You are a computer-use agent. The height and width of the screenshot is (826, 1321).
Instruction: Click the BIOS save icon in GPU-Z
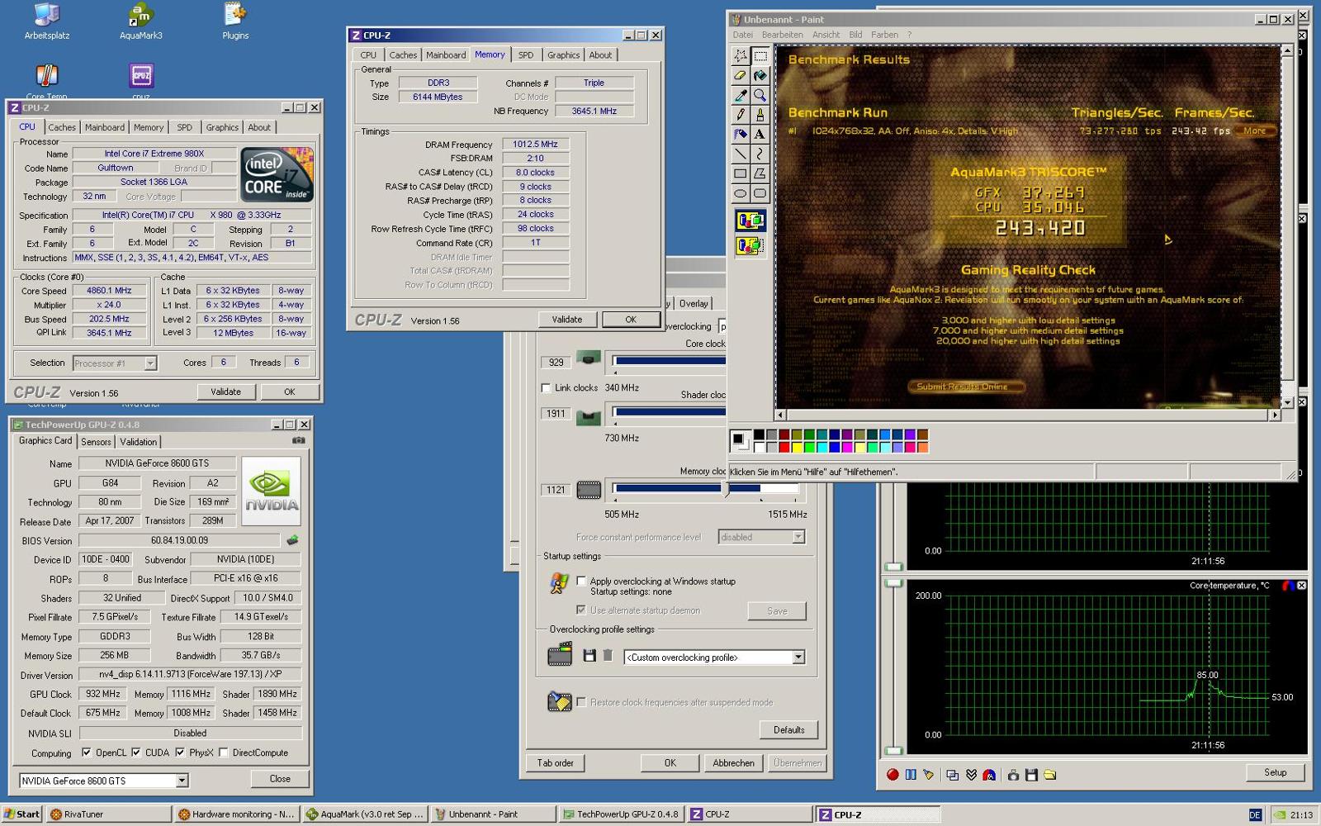tap(292, 540)
